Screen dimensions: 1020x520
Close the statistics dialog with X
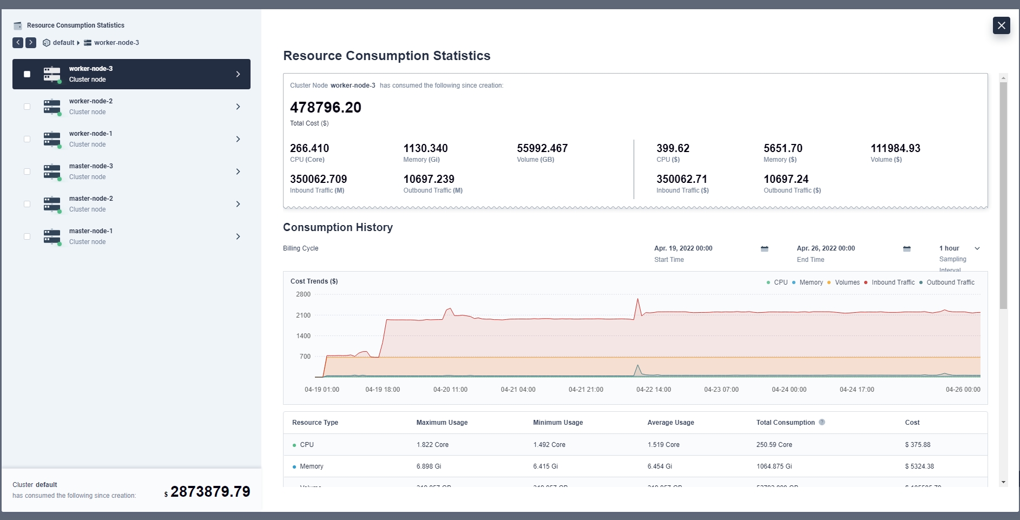1001,25
